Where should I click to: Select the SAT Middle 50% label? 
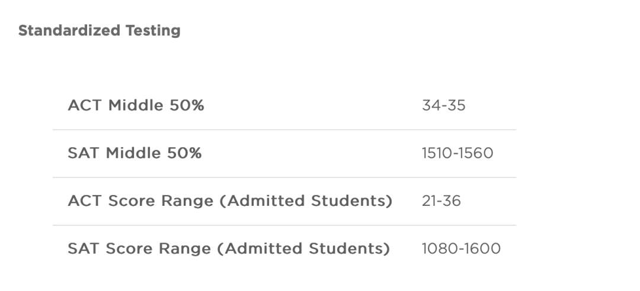[x=135, y=153]
